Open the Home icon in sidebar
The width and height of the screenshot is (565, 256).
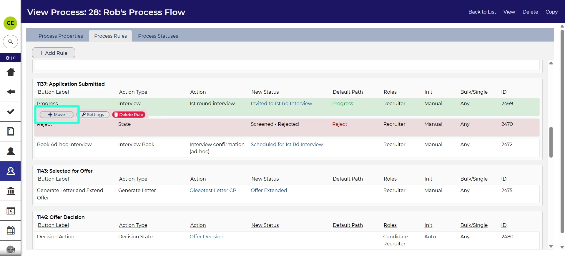click(x=11, y=72)
